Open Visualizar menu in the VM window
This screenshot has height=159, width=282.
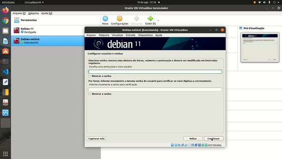pyautogui.click(x=118, y=35)
